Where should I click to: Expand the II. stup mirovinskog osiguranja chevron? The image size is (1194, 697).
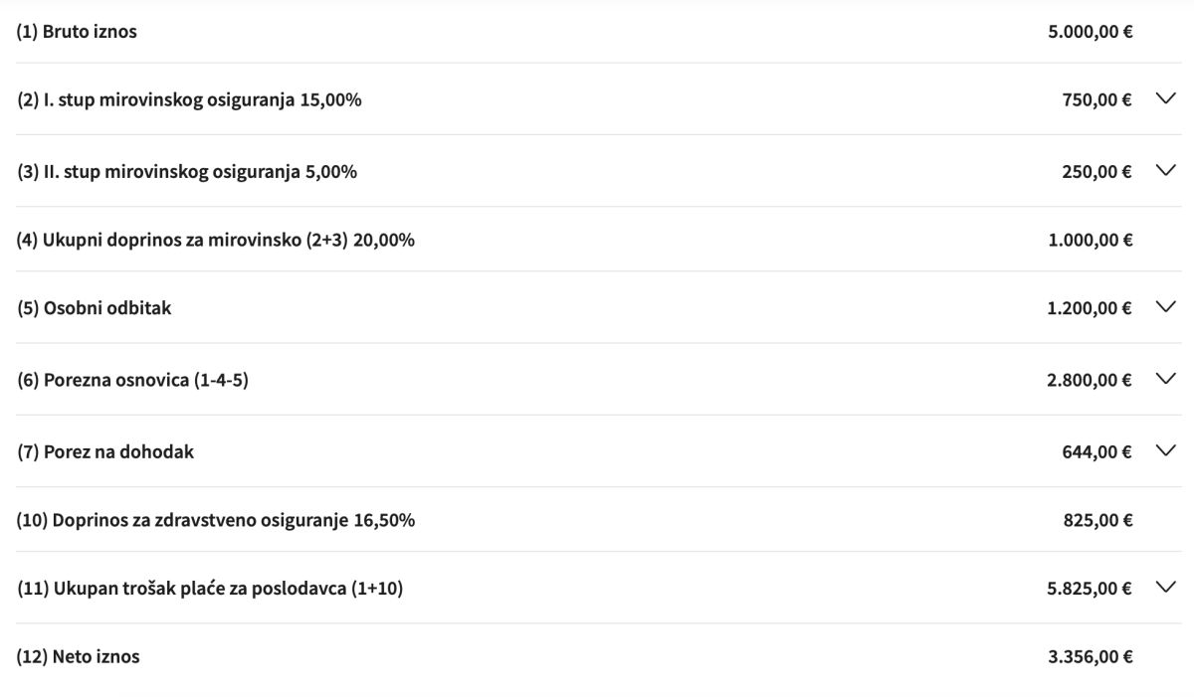click(1166, 170)
